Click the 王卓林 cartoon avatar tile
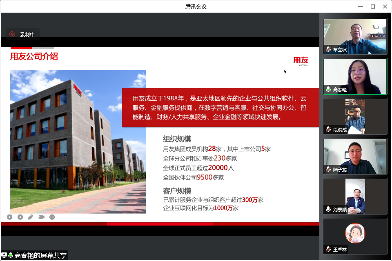Screen dimensions: 392x261 tap(355, 234)
